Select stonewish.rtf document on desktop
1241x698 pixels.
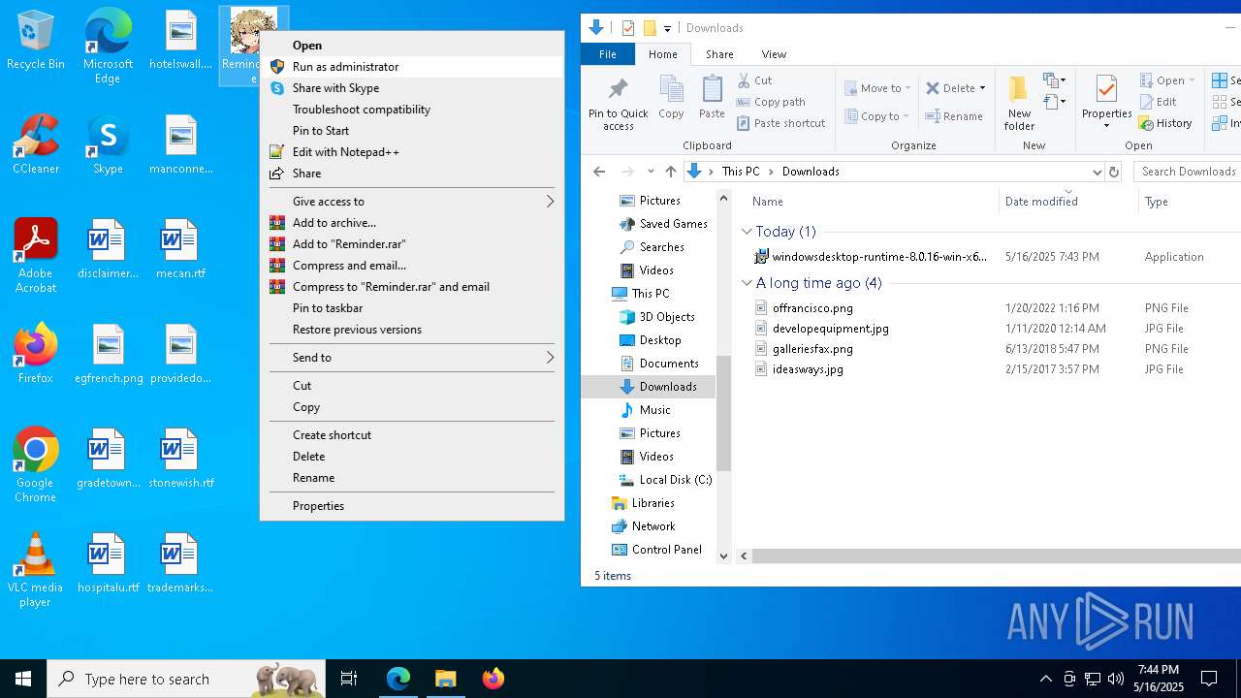coord(180,458)
